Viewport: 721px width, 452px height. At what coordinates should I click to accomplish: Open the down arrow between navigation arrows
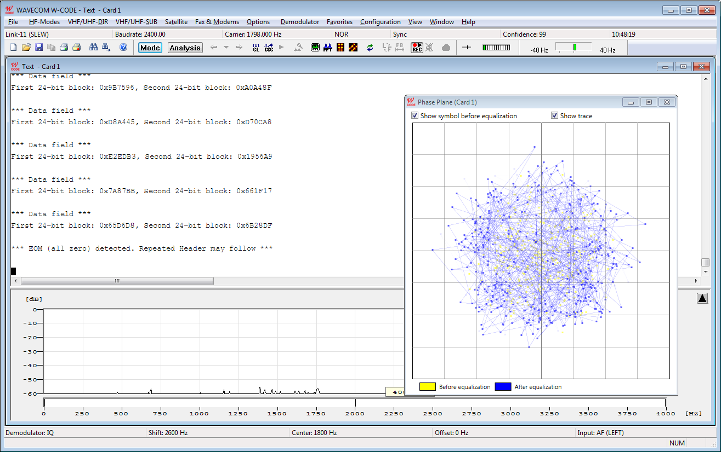(x=226, y=48)
